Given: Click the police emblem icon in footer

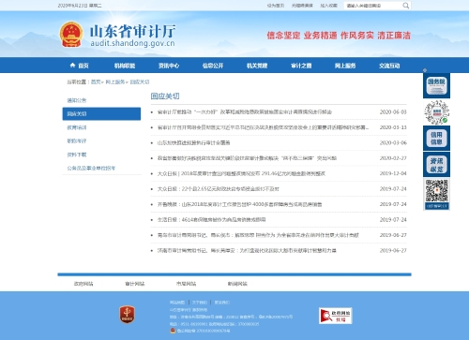Looking at the screenshot, I should (173, 331).
